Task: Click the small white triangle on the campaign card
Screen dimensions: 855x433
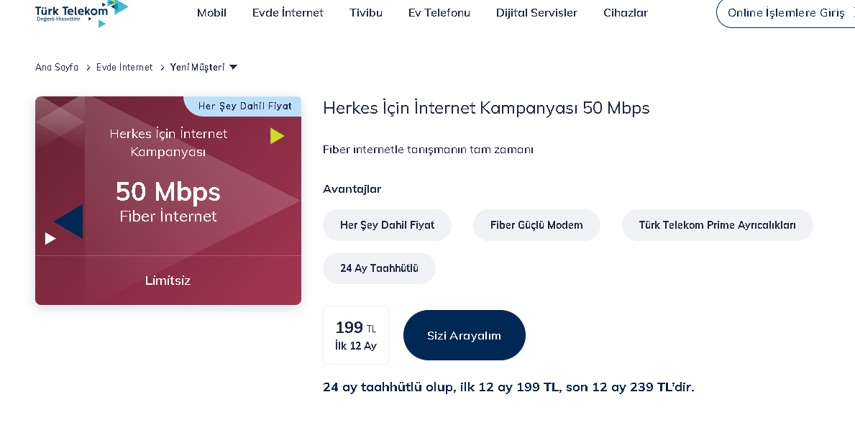Action: tap(50, 238)
